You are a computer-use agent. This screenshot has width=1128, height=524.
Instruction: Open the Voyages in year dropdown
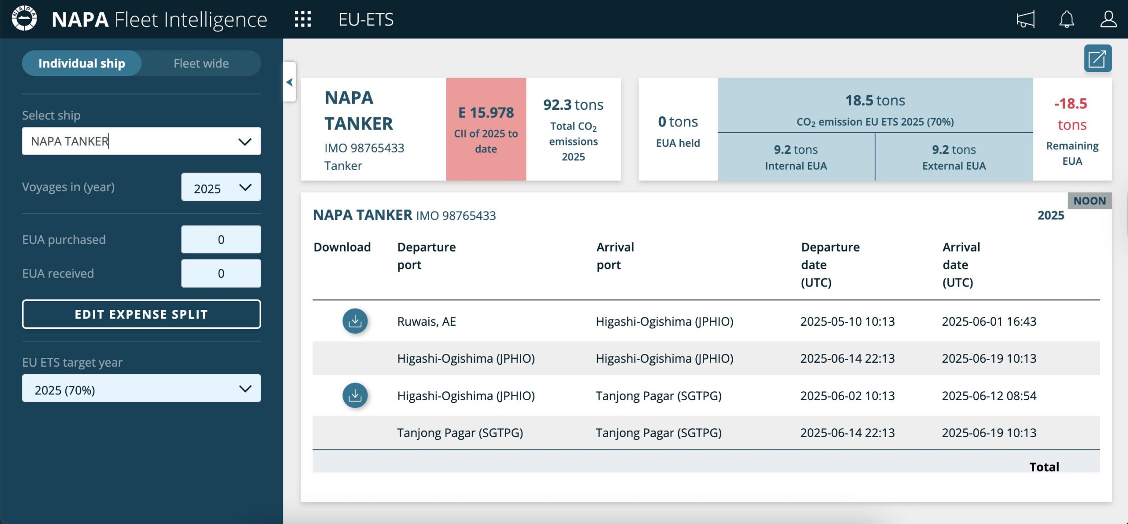point(221,187)
